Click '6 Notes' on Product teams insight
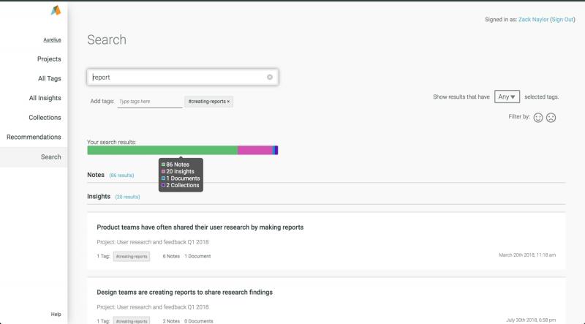 pos(171,256)
